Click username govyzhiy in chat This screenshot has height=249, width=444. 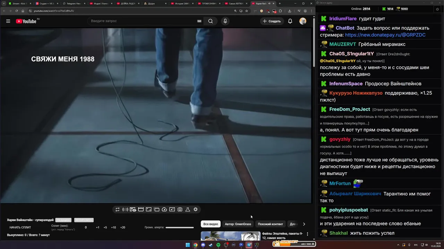click(x=340, y=139)
